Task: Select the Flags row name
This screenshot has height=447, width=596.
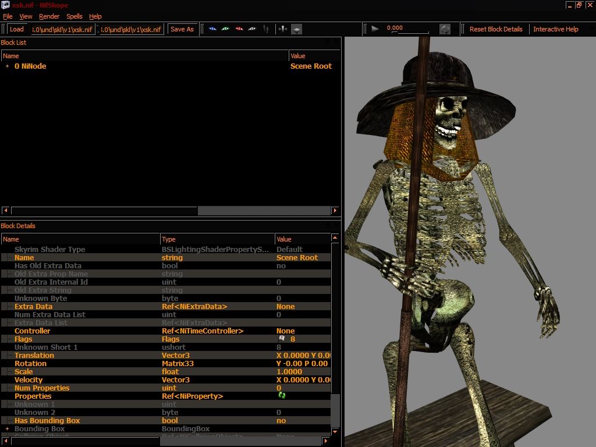Action: coord(23,339)
